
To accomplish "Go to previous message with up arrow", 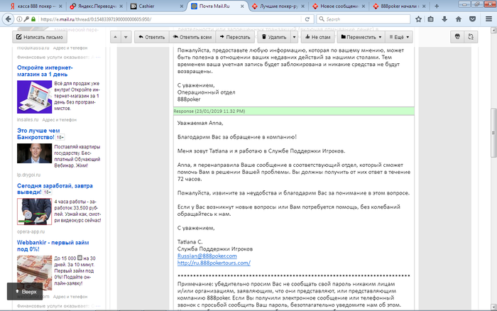I will point(115,37).
